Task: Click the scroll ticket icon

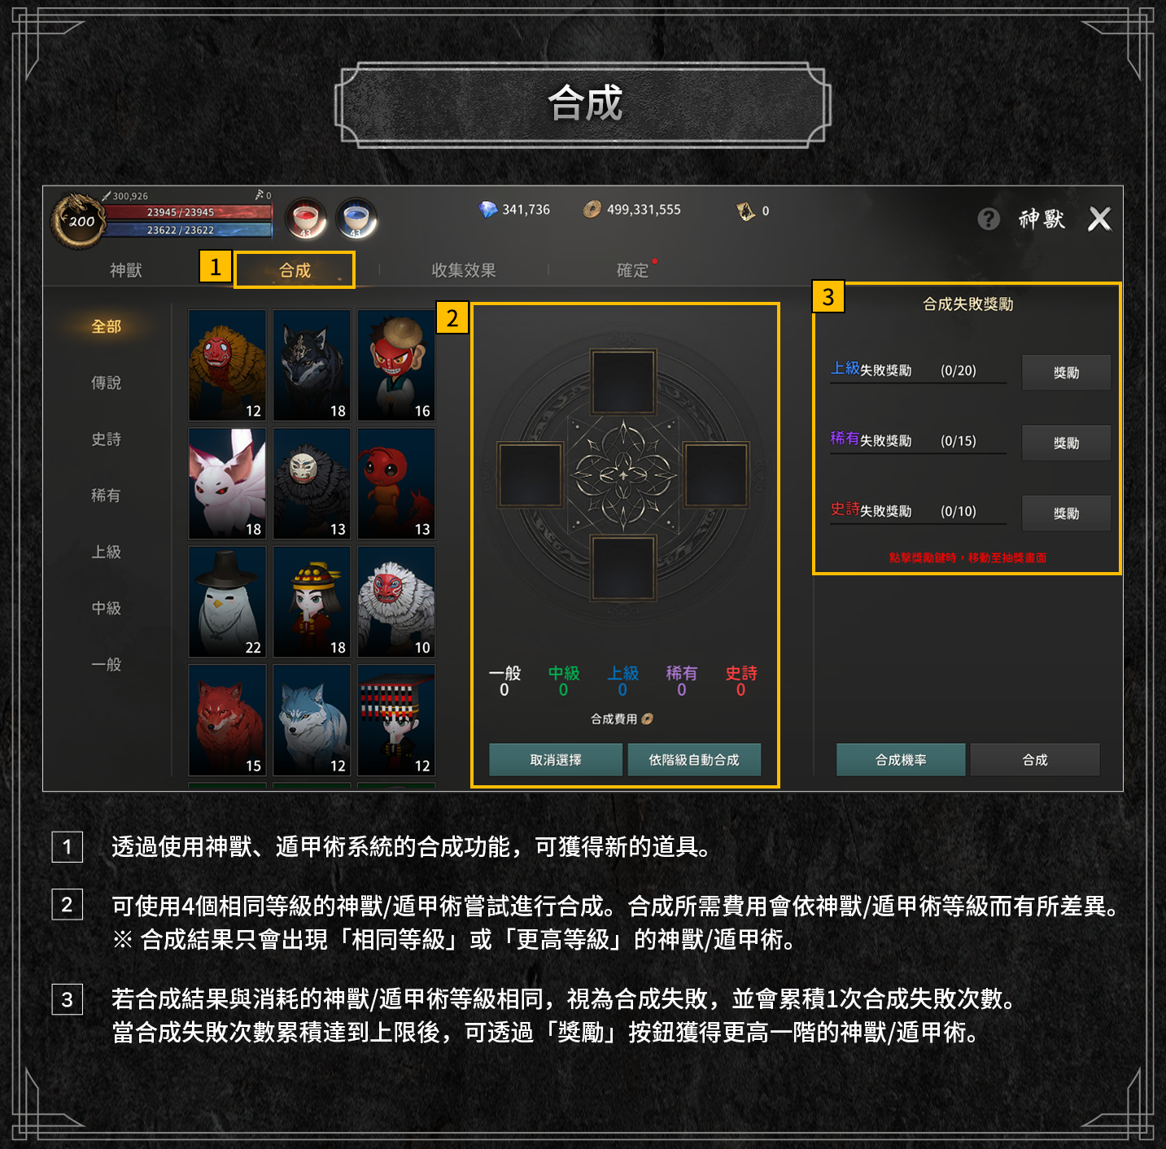Action: 745,212
